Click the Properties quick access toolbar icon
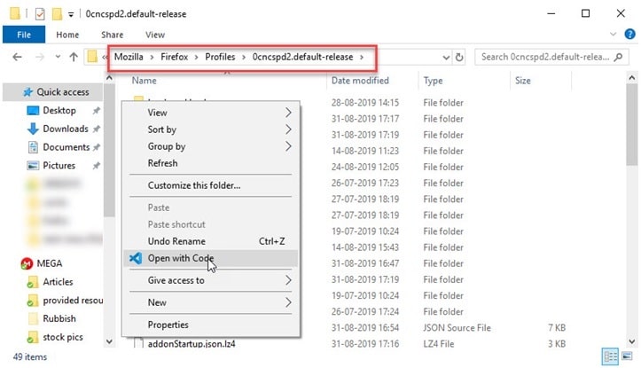641x368 pixels. click(x=40, y=14)
